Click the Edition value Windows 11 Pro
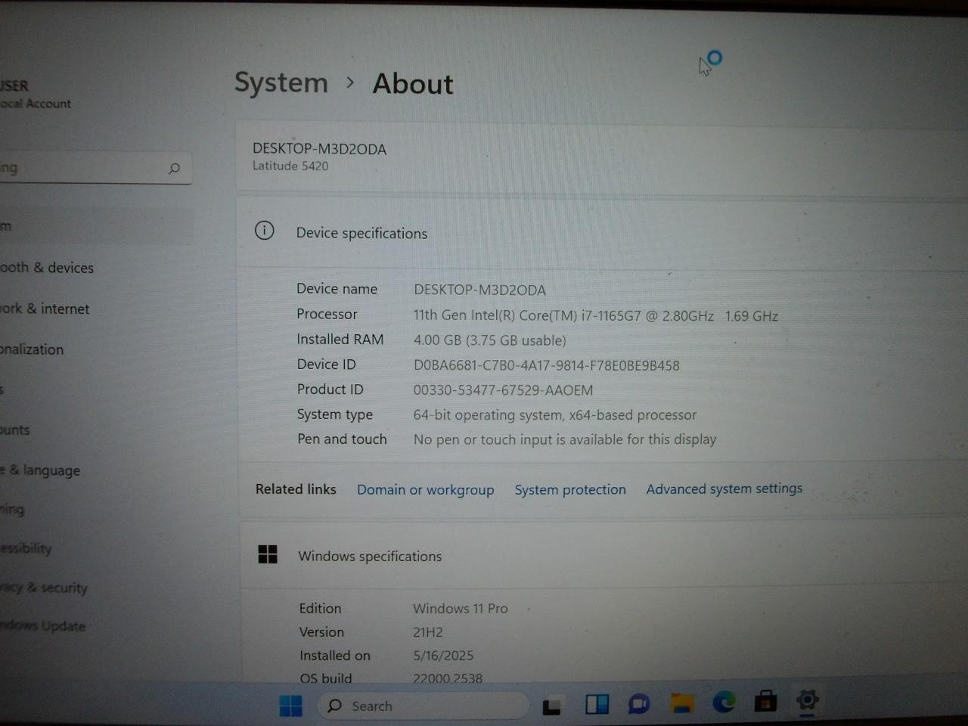The width and height of the screenshot is (968, 726). pos(460,608)
